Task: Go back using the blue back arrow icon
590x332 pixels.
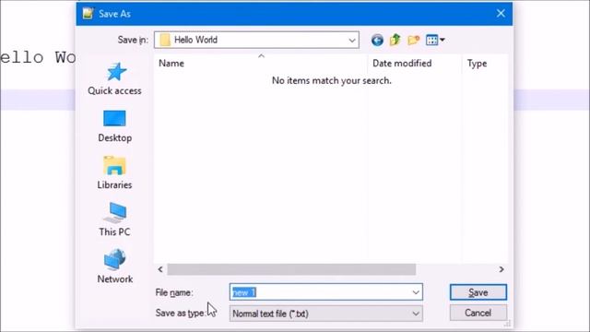Action: tap(377, 40)
